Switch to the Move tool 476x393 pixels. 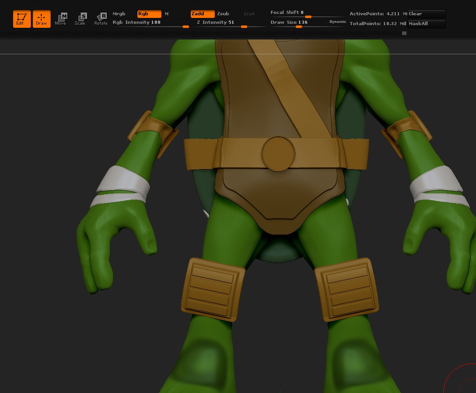click(61, 19)
